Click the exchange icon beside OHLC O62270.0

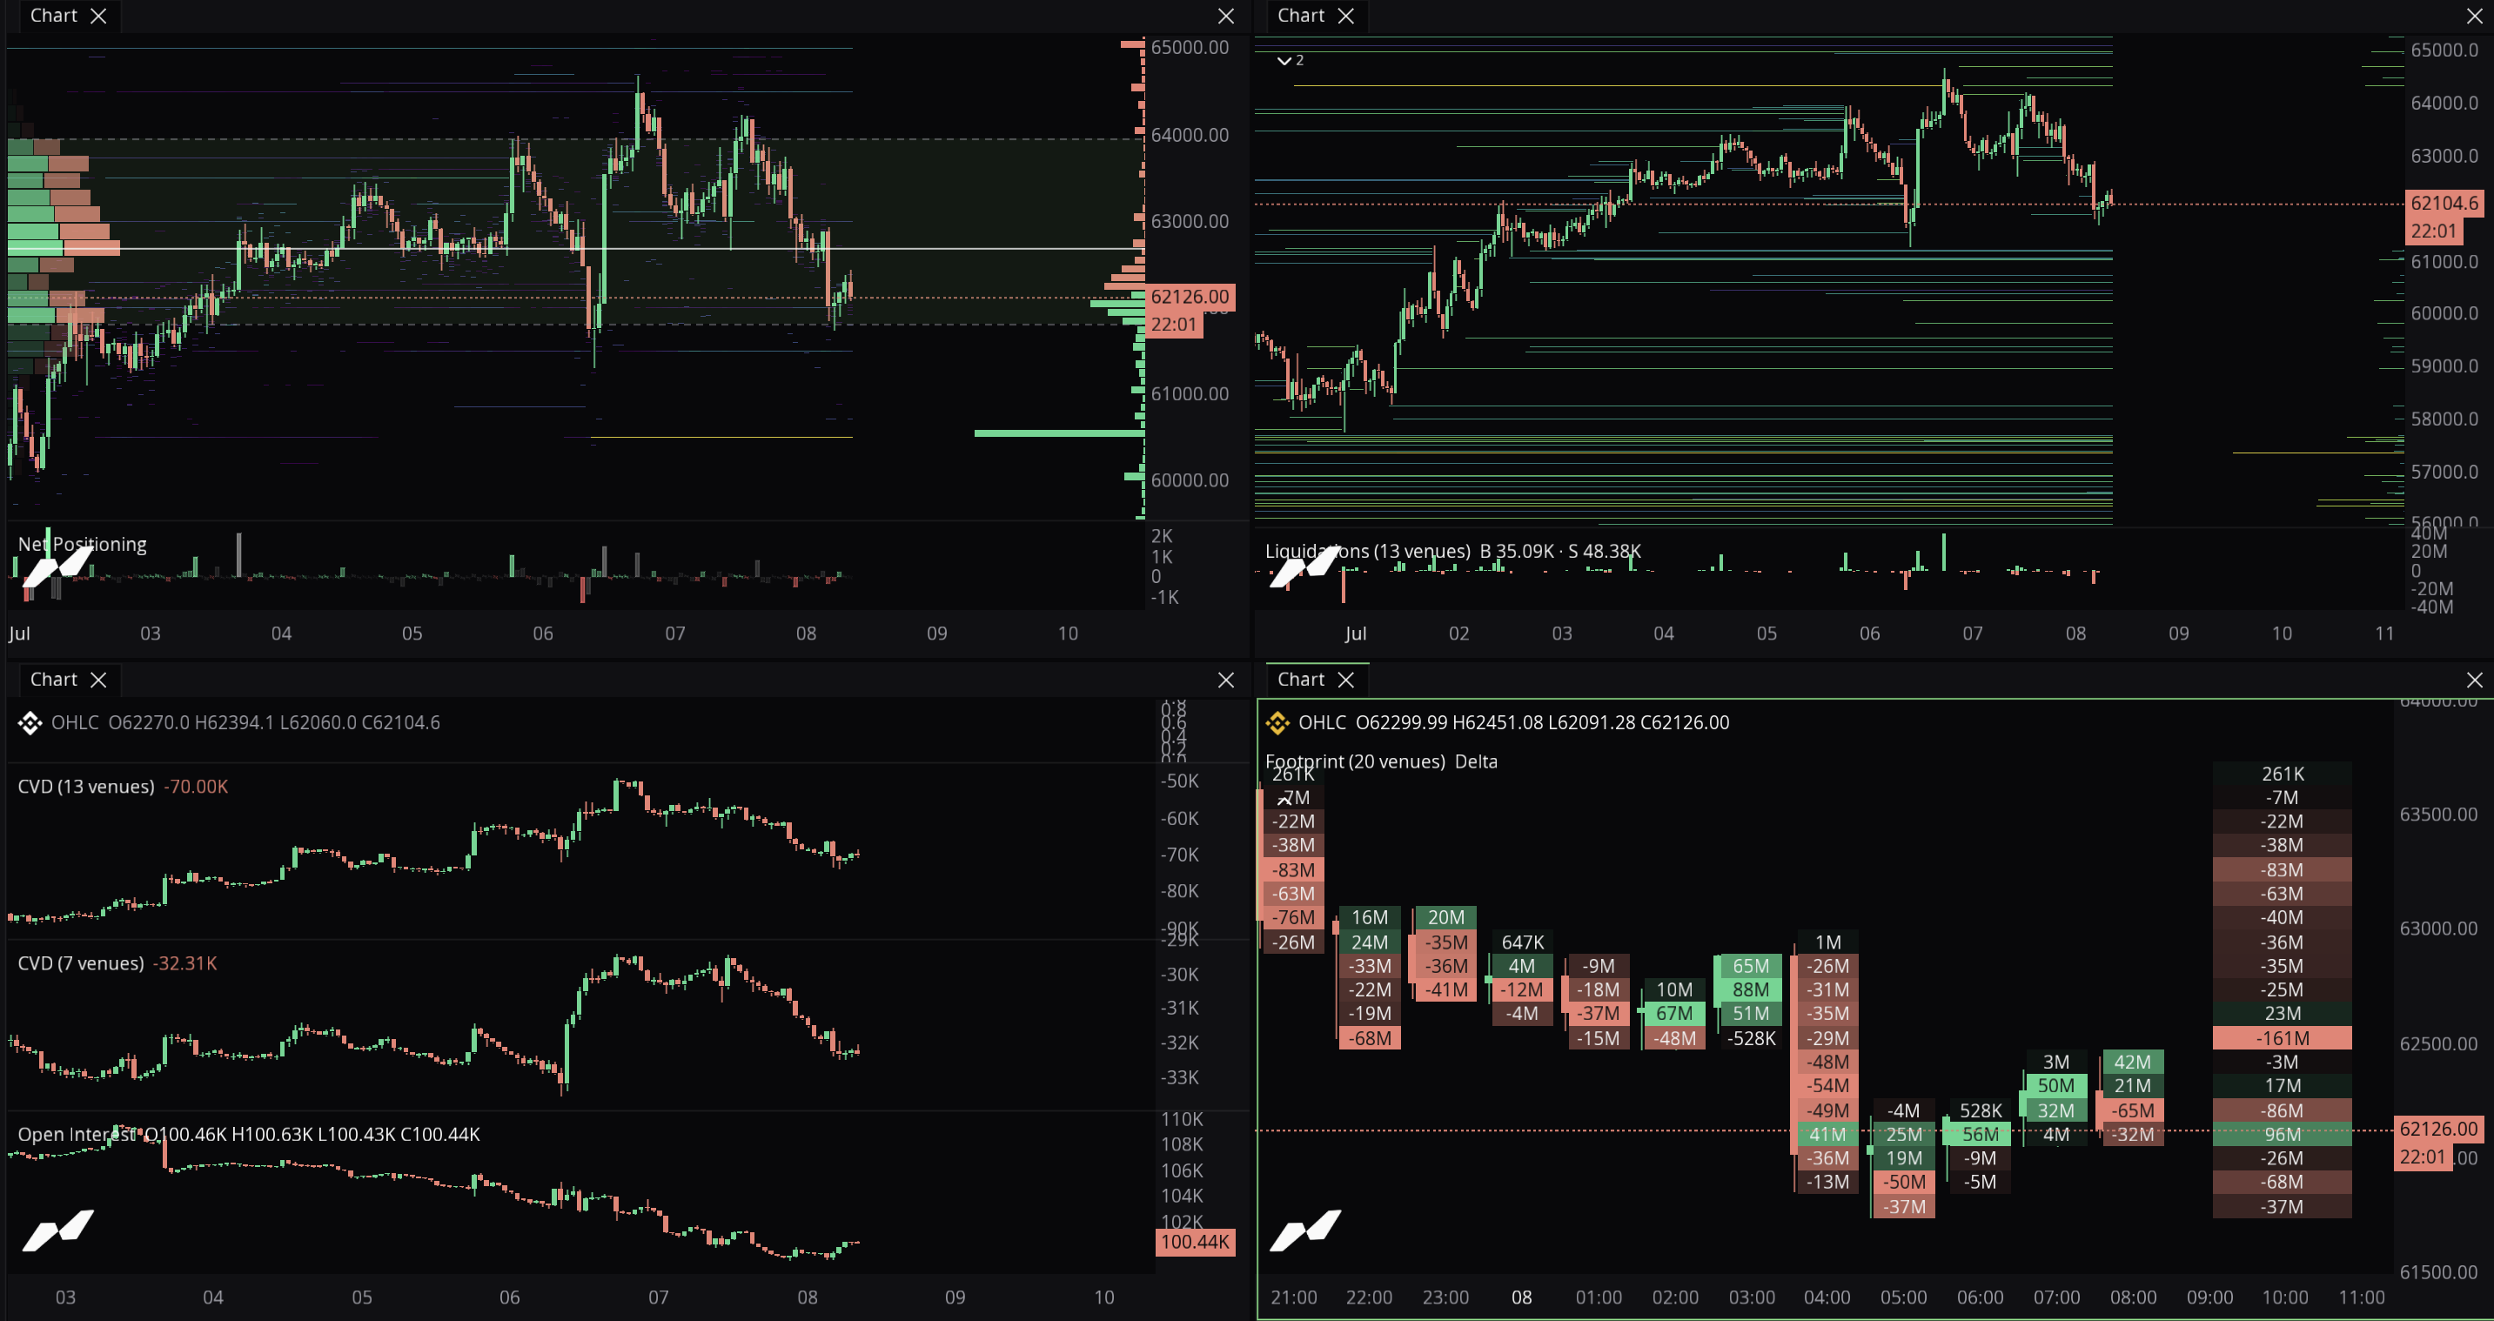tap(29, 722)
